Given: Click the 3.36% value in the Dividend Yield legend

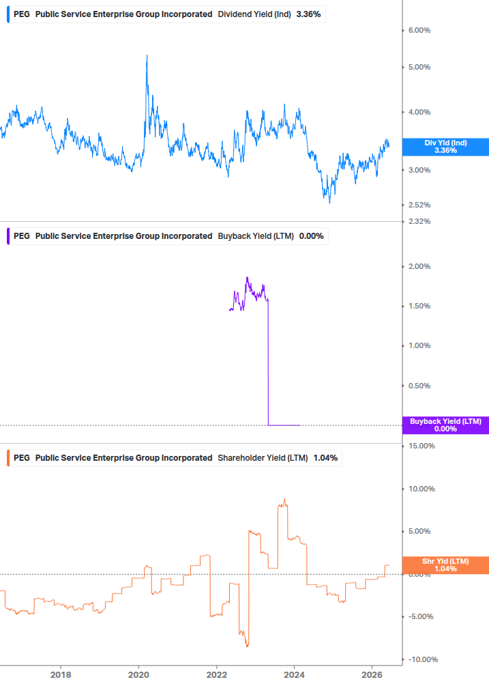Looking at the screenshot, I should click(308, 14).
